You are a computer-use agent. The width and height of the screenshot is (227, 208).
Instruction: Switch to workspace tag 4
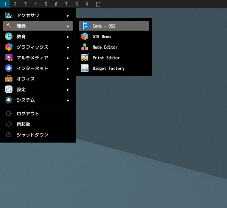36,4
